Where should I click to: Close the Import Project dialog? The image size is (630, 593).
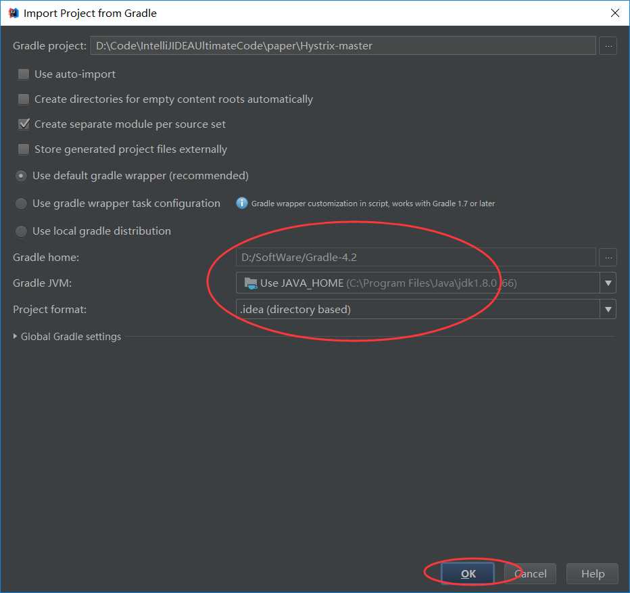click(x=614, y=13)
